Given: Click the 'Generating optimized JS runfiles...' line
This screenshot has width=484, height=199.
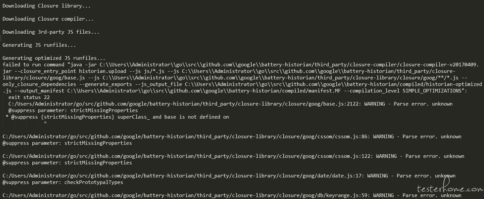Looking at the screenshot, I should tap(54, 58).
